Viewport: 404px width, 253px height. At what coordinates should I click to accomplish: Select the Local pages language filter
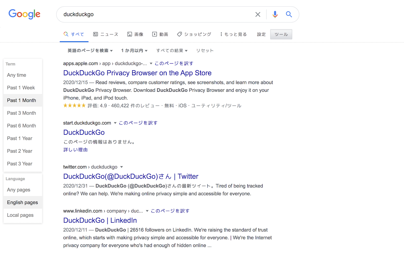[x=20, y=215]
